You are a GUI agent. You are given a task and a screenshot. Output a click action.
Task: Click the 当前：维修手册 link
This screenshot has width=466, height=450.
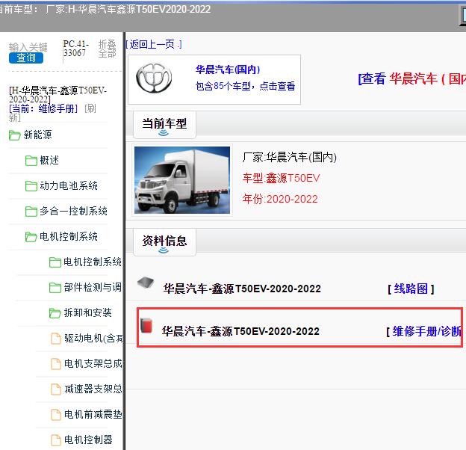click(43, 108)
